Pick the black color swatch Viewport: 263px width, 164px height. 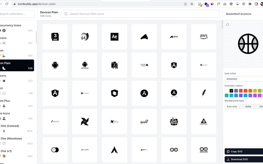231,91
